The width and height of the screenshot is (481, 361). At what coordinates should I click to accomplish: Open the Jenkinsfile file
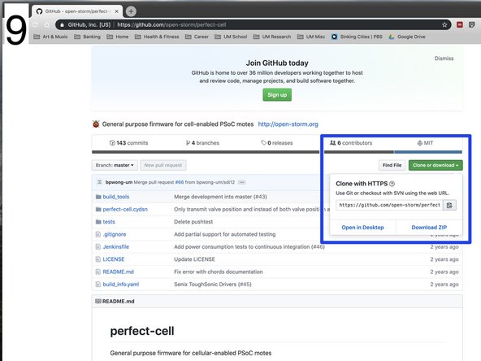[x=116, y=247]
